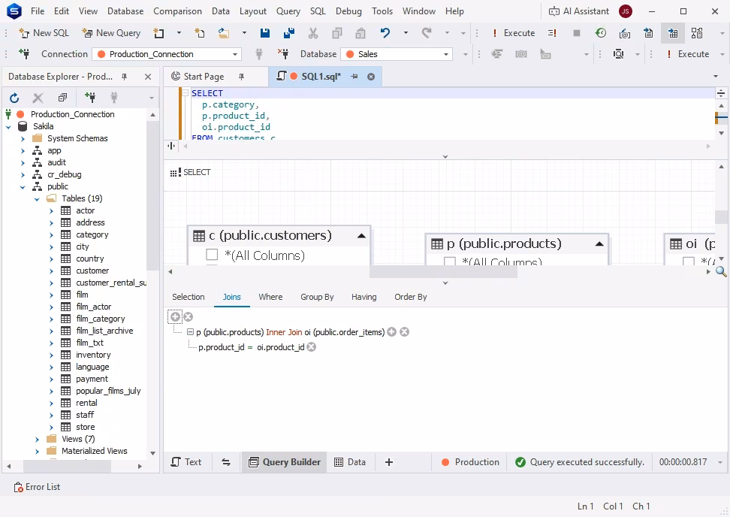Save the current document with the floppy disk icon

tap(265, 33)
